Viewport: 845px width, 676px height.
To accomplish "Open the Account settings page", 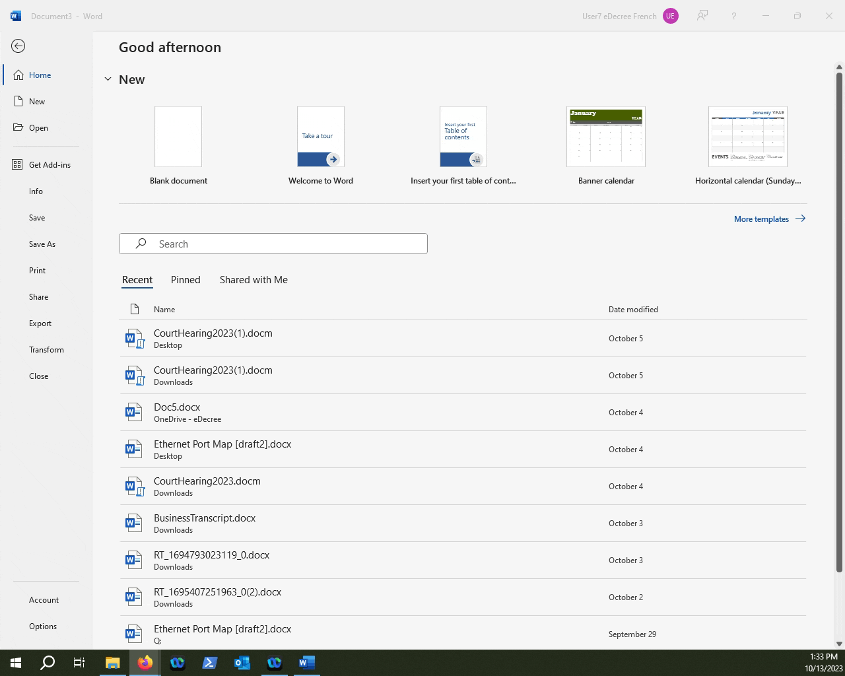I will coord(44,600).
